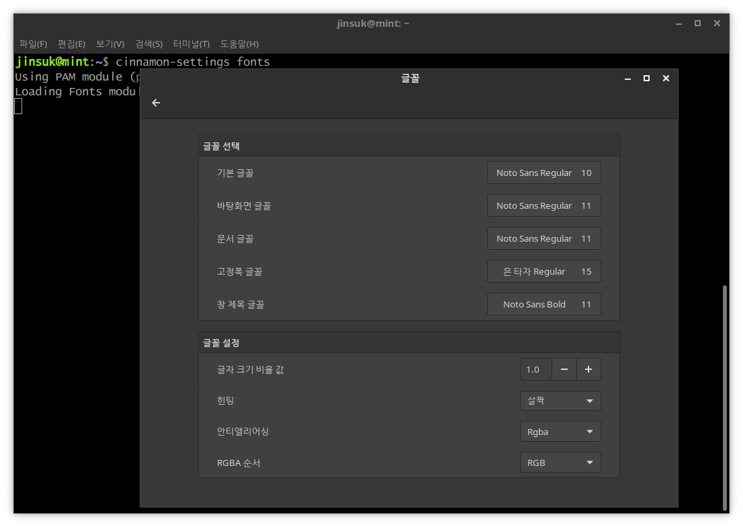Open the 파일(F) menu in the terminal
The image size is (743, 527).
point(33,44)
